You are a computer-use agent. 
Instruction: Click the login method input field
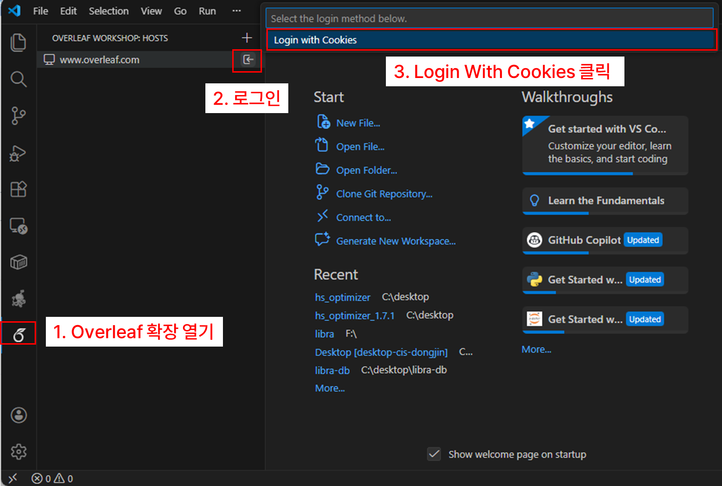coord(489,19)
